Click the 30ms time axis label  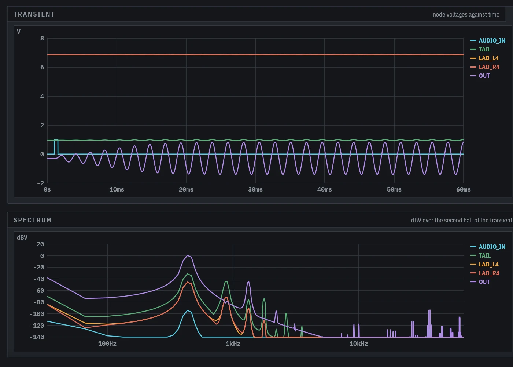click(255, 190)
